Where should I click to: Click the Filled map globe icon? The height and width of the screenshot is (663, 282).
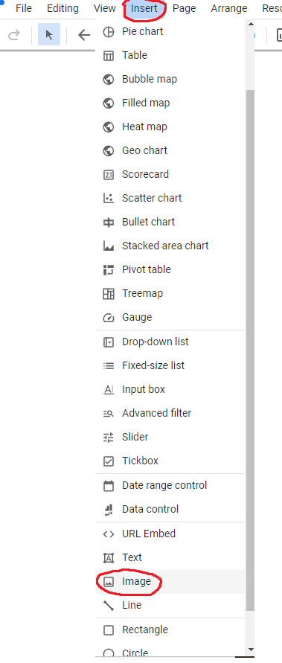point(109,103)
